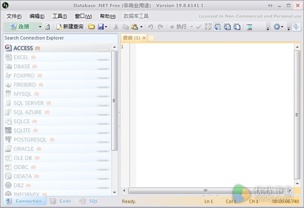Click the connection list scrollbar thumb
304x208 pixels.
pyautogui.click(x=115, y=101)
